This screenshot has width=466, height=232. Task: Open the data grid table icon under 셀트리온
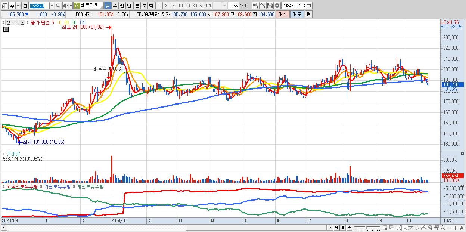coord(6,29)
